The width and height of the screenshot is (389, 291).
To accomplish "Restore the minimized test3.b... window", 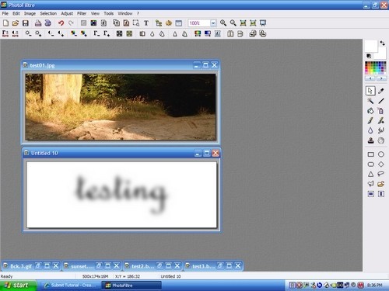I will point(220,265).
